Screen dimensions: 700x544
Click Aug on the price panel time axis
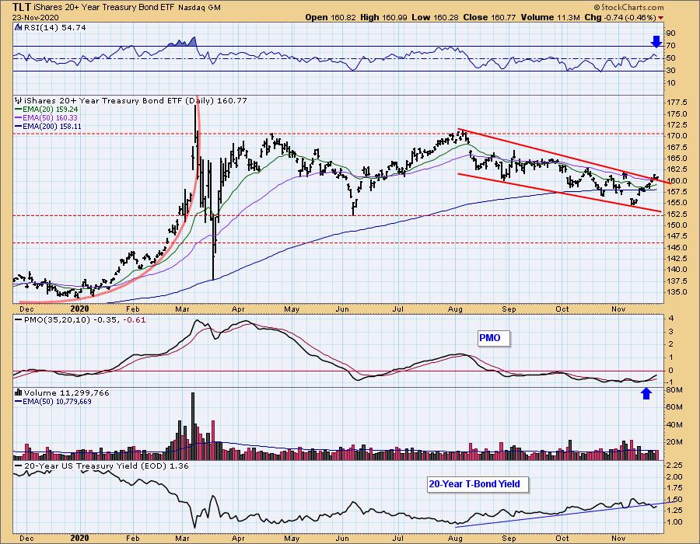point(455,309)
